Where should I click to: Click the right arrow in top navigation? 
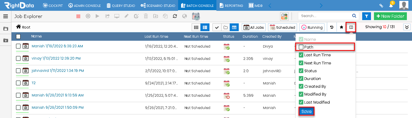click(x=321, y=5)
